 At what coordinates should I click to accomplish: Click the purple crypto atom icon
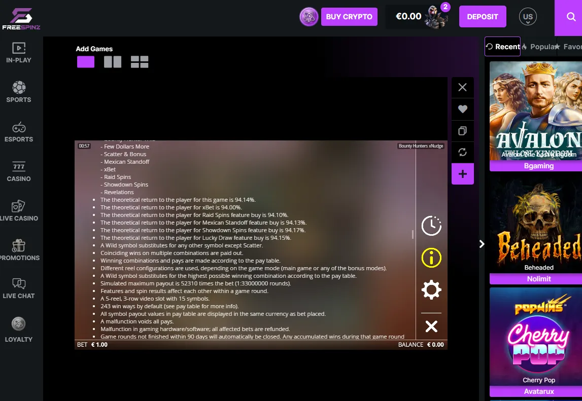(x=309, y=17)
